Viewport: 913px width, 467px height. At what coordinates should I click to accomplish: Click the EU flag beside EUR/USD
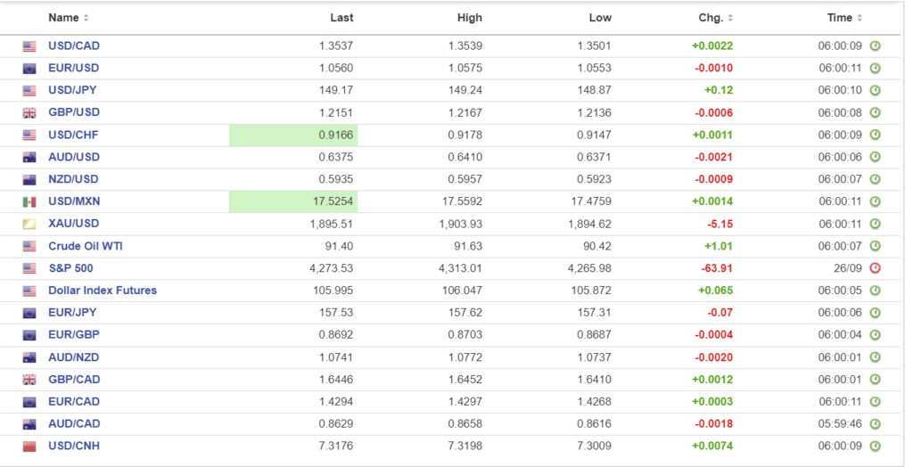pos(29,69)
